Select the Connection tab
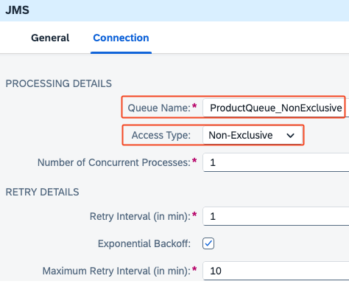 click(x=121, y=38)
